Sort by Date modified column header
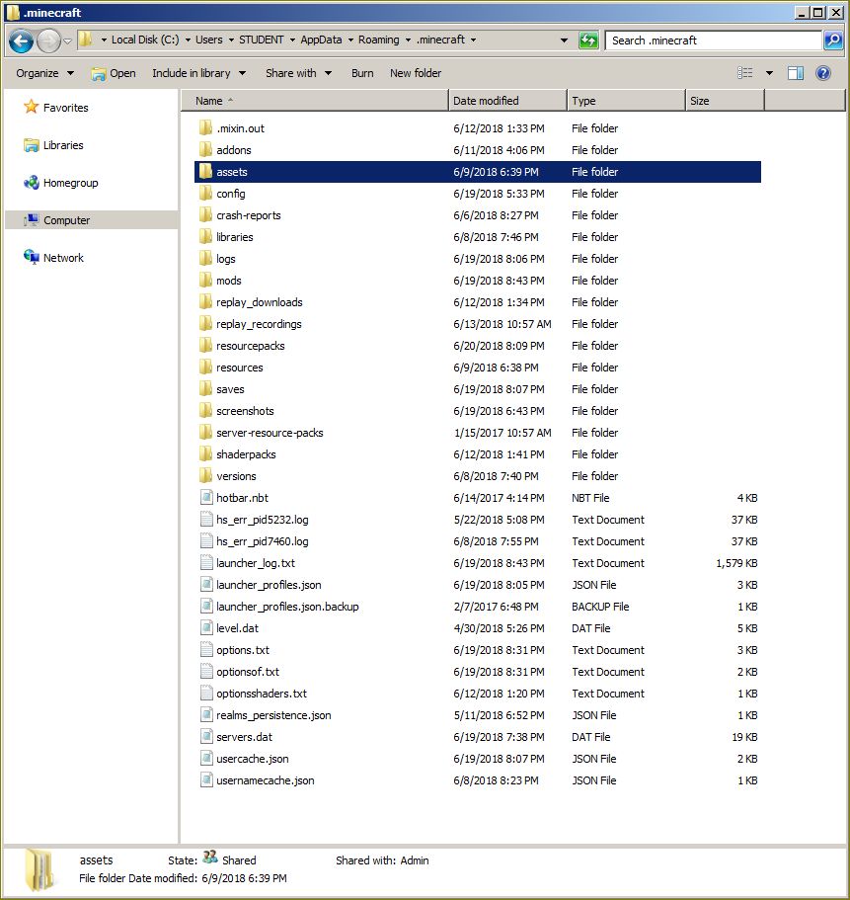Image resolution: width=850 pixels, height=900 pixels. click(x=506, y=101)
